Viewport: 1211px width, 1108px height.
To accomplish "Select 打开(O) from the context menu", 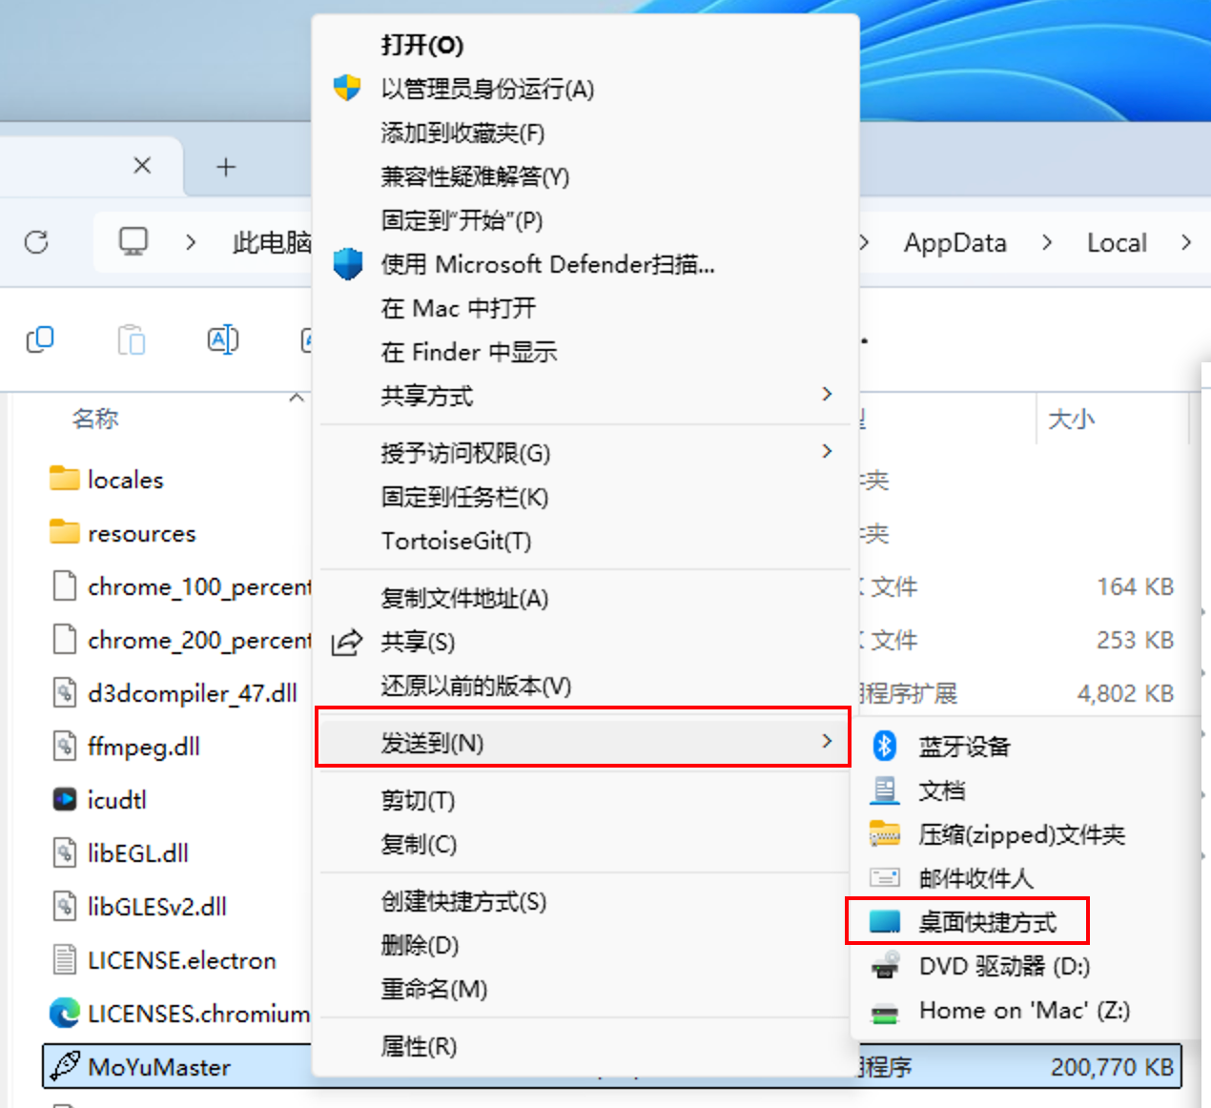I will click(x=422, y=45).
